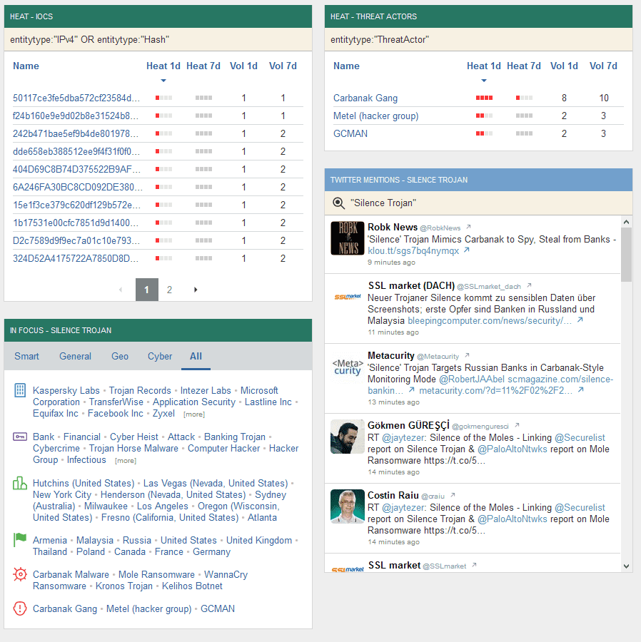
Task: Open external arrow next to @SSLmarket_dach
Action: pos(529,285)
